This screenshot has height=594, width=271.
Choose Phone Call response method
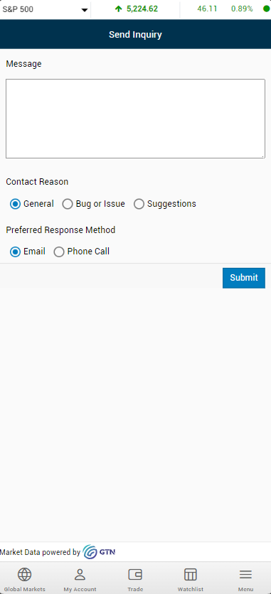(59, 252)
